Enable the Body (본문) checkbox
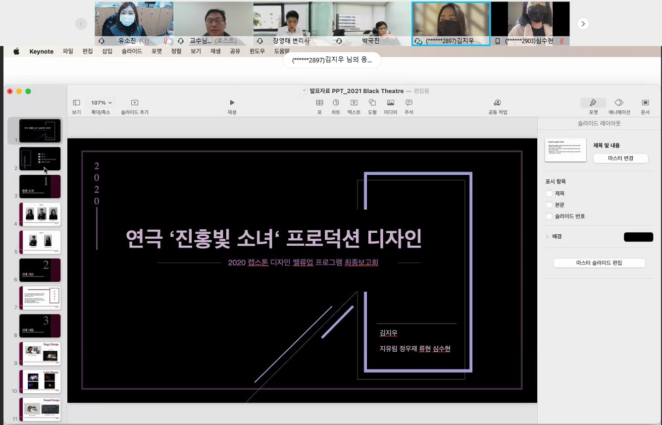 click(x=549, y=205)
